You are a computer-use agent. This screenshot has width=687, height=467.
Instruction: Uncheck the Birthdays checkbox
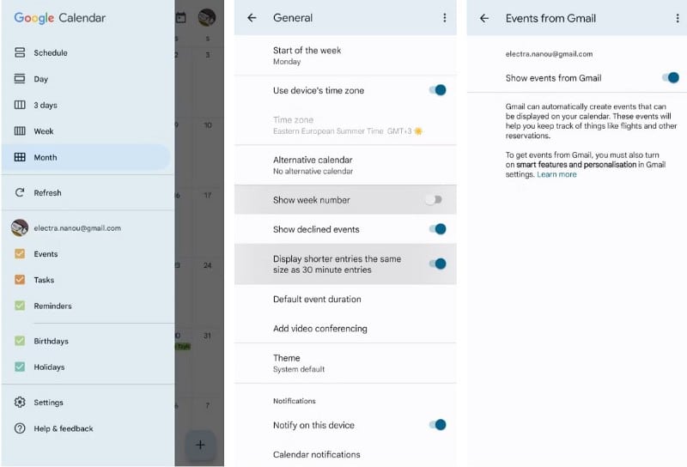click(x=20, y=341)
